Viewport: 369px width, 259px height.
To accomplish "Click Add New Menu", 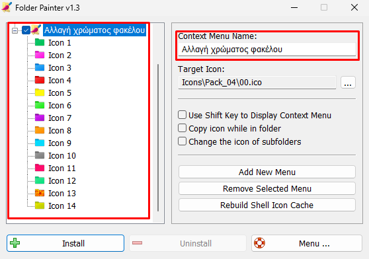I will tap(267, 172).
